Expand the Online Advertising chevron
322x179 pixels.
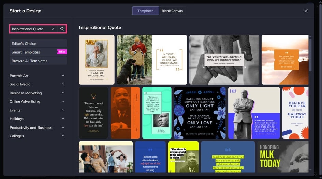coord(63,101)
